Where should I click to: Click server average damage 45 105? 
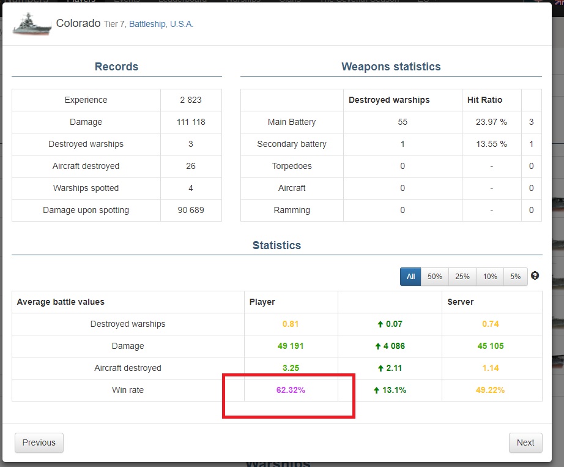pos(491,346)
